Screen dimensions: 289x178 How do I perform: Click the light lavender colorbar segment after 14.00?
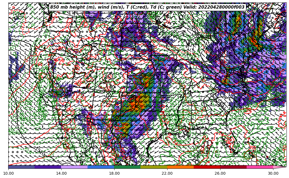[x=74, y=167]
